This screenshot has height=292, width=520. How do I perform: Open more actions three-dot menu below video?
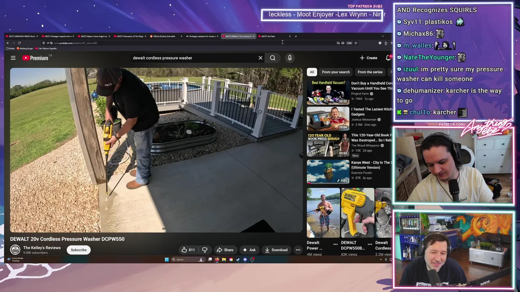click(298, 250)
